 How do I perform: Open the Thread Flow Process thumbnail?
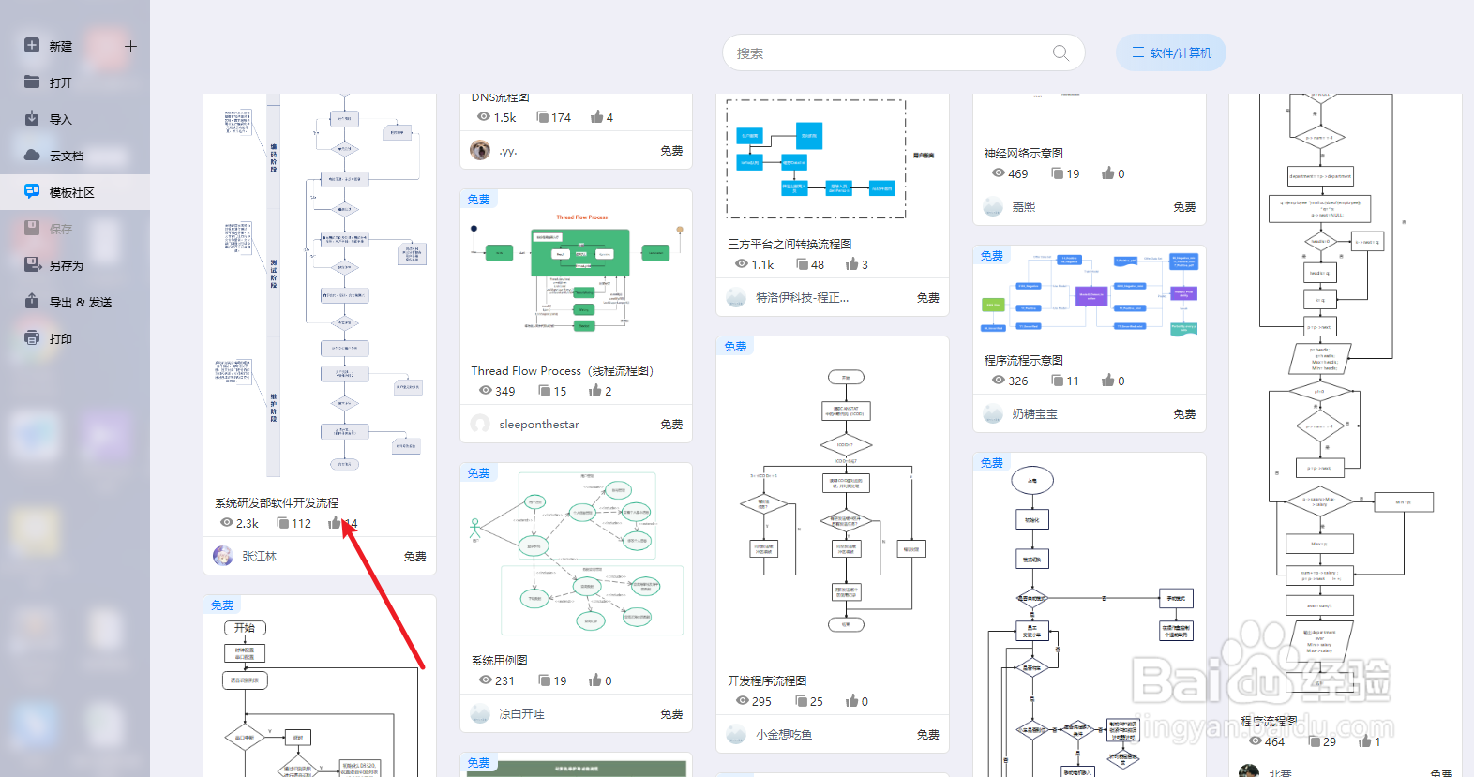point(576,275)
